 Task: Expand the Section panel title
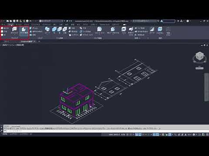(137, 38)
